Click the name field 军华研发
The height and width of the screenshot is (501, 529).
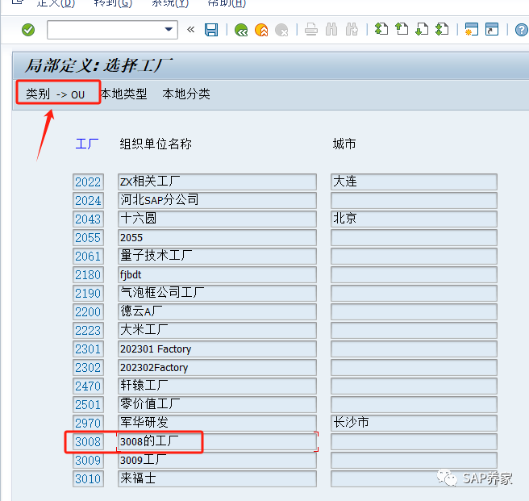(217, 423)
